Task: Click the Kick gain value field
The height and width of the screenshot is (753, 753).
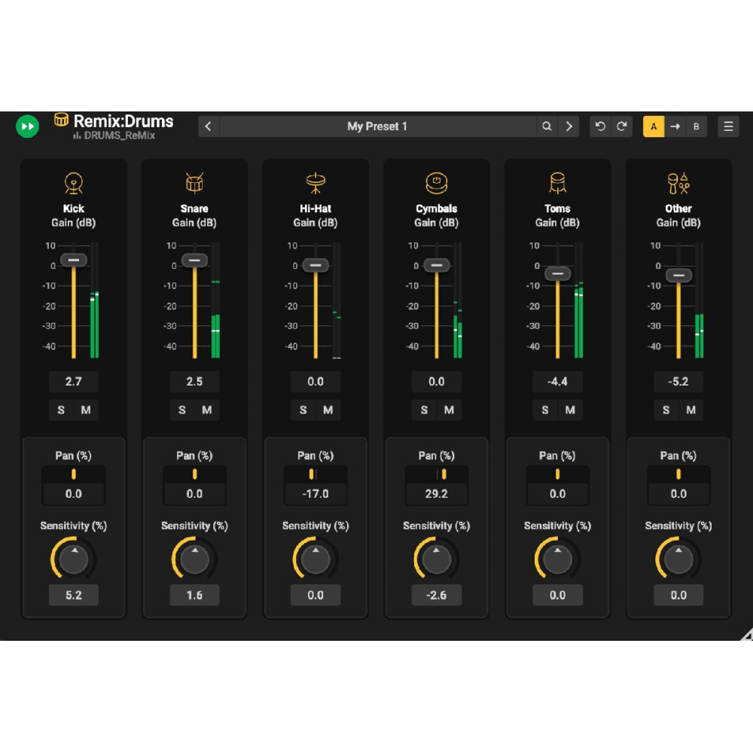Action: point(73,382)
